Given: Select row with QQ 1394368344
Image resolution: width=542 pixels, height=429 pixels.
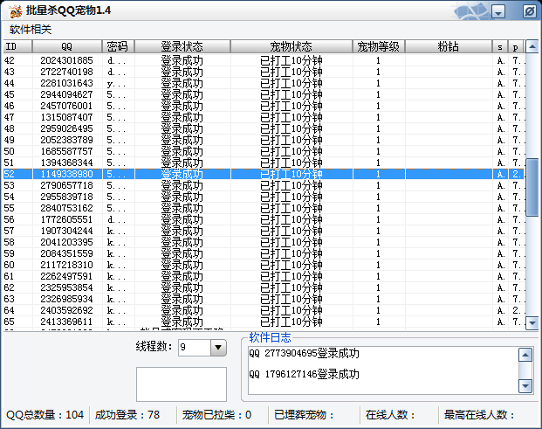Looking at the screenshot, I should 264,163.
